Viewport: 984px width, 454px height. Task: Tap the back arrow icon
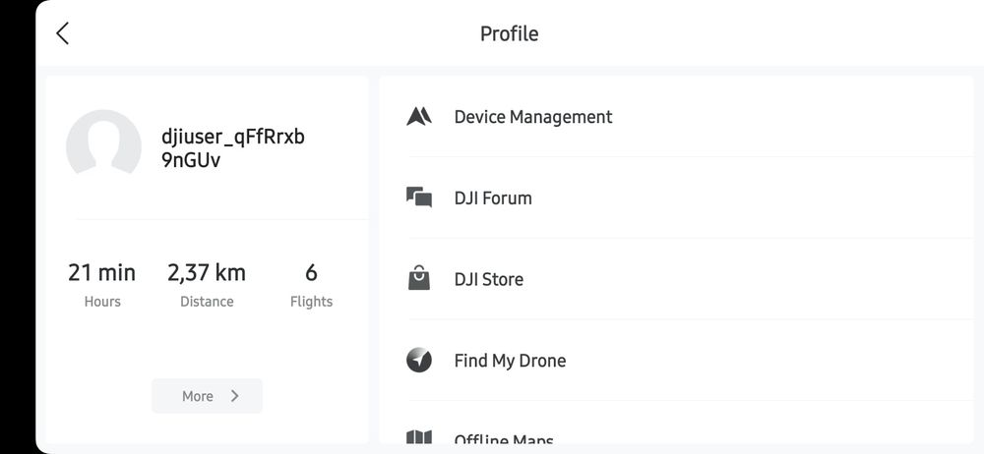tap(62, 33)
